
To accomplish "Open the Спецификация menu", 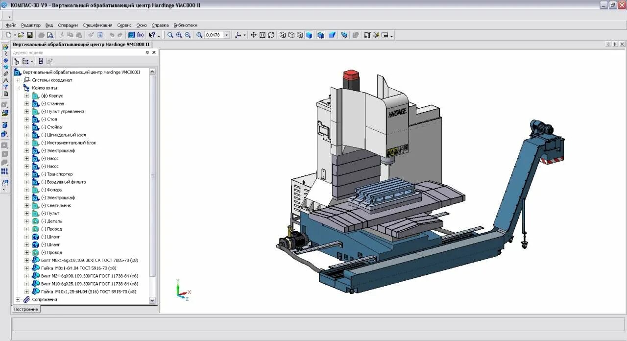I will pos(97,25).
